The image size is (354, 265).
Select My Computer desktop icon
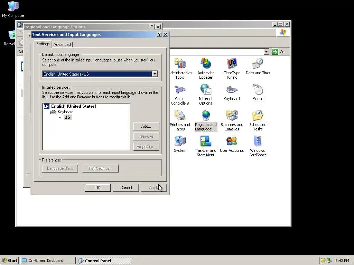13,9
